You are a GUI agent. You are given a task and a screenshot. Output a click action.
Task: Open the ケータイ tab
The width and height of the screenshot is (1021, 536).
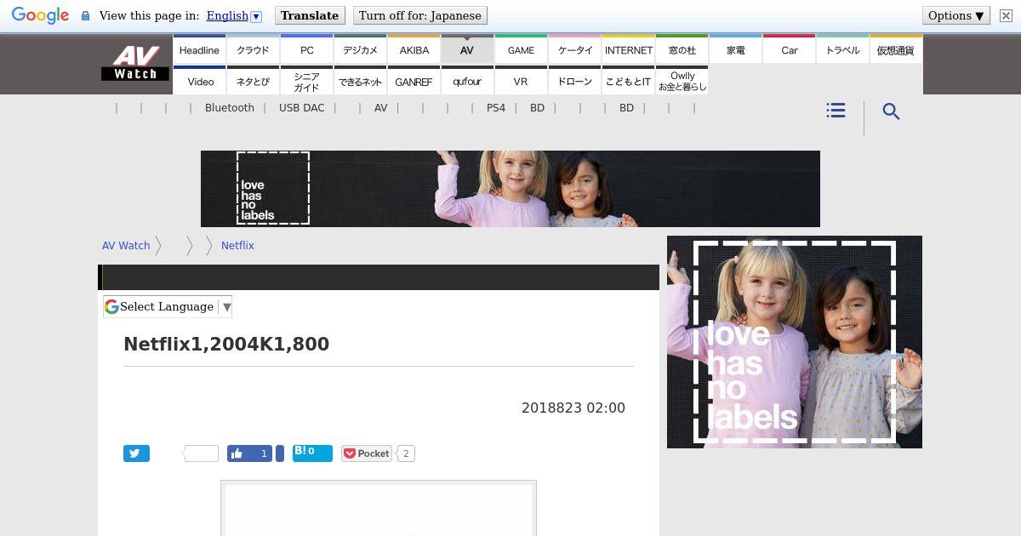click(574, 49)
